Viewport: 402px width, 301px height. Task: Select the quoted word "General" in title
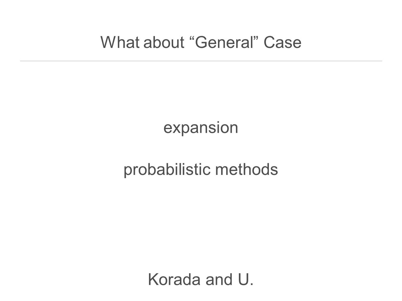point(224,42)
